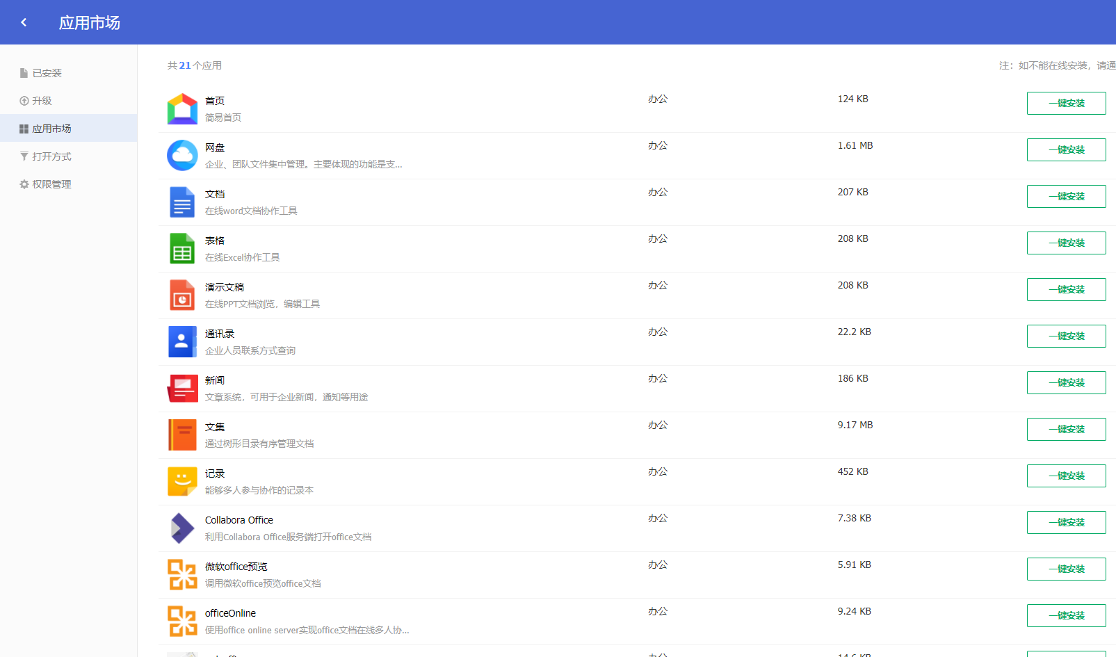Click the 演示文稿 red presentation icon
The height and width of the screenshot is (657, 1116).
pos(182,295)
